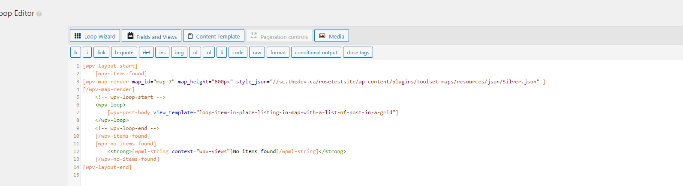The width and height of the screenshot is (683, 186).
Task: Click the raw quicktag button
Action: [257, 52]
